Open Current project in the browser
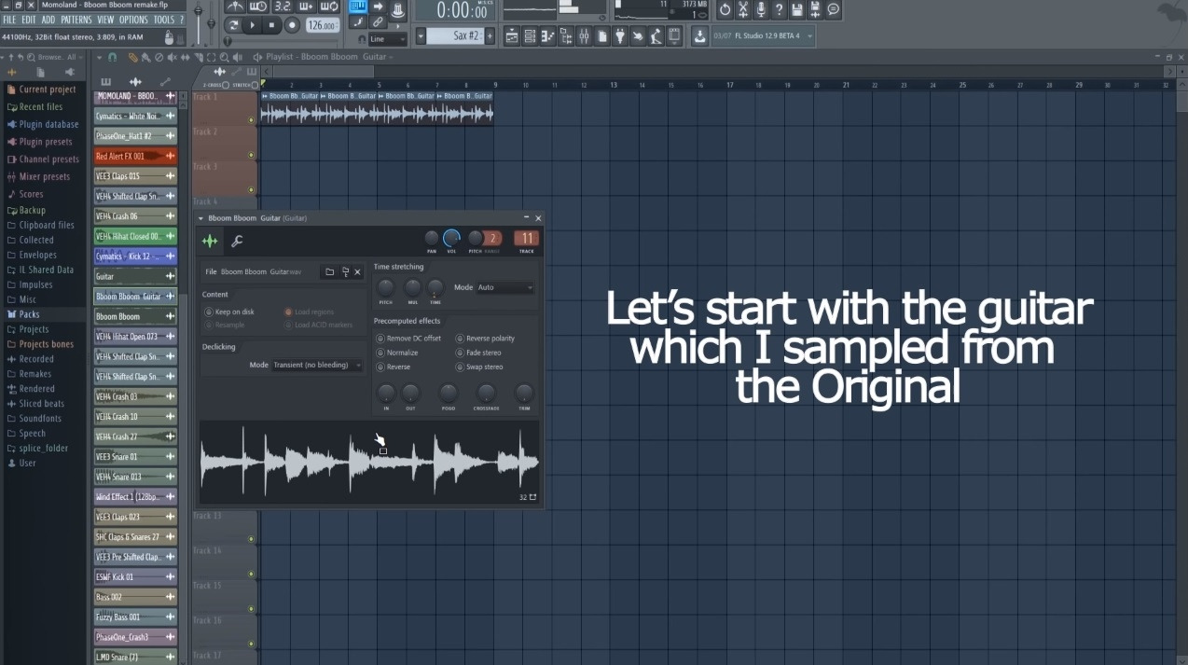The height and width of the screenshot is (665, 1188). point(41,90)
